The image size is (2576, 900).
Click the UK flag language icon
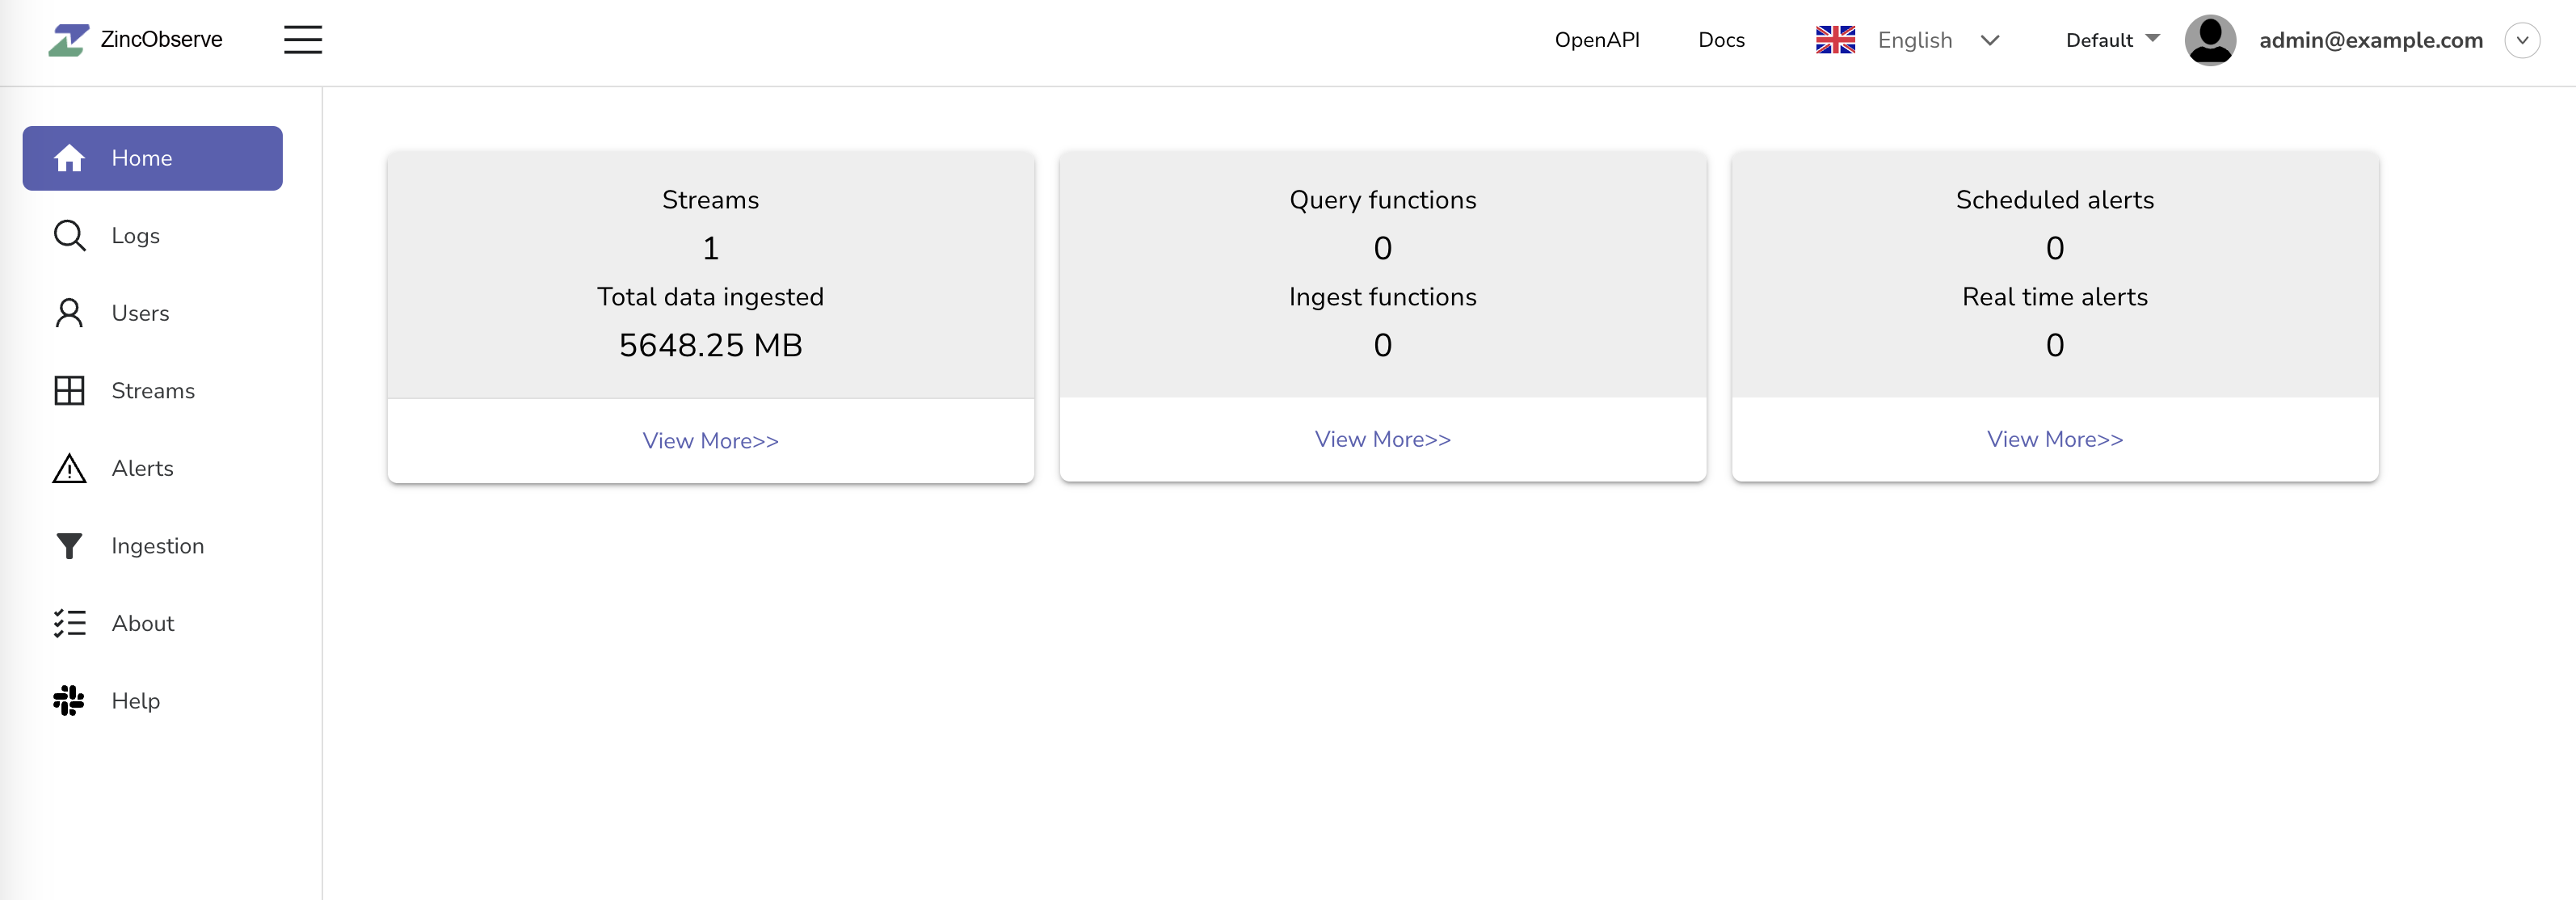[1835, 40]
